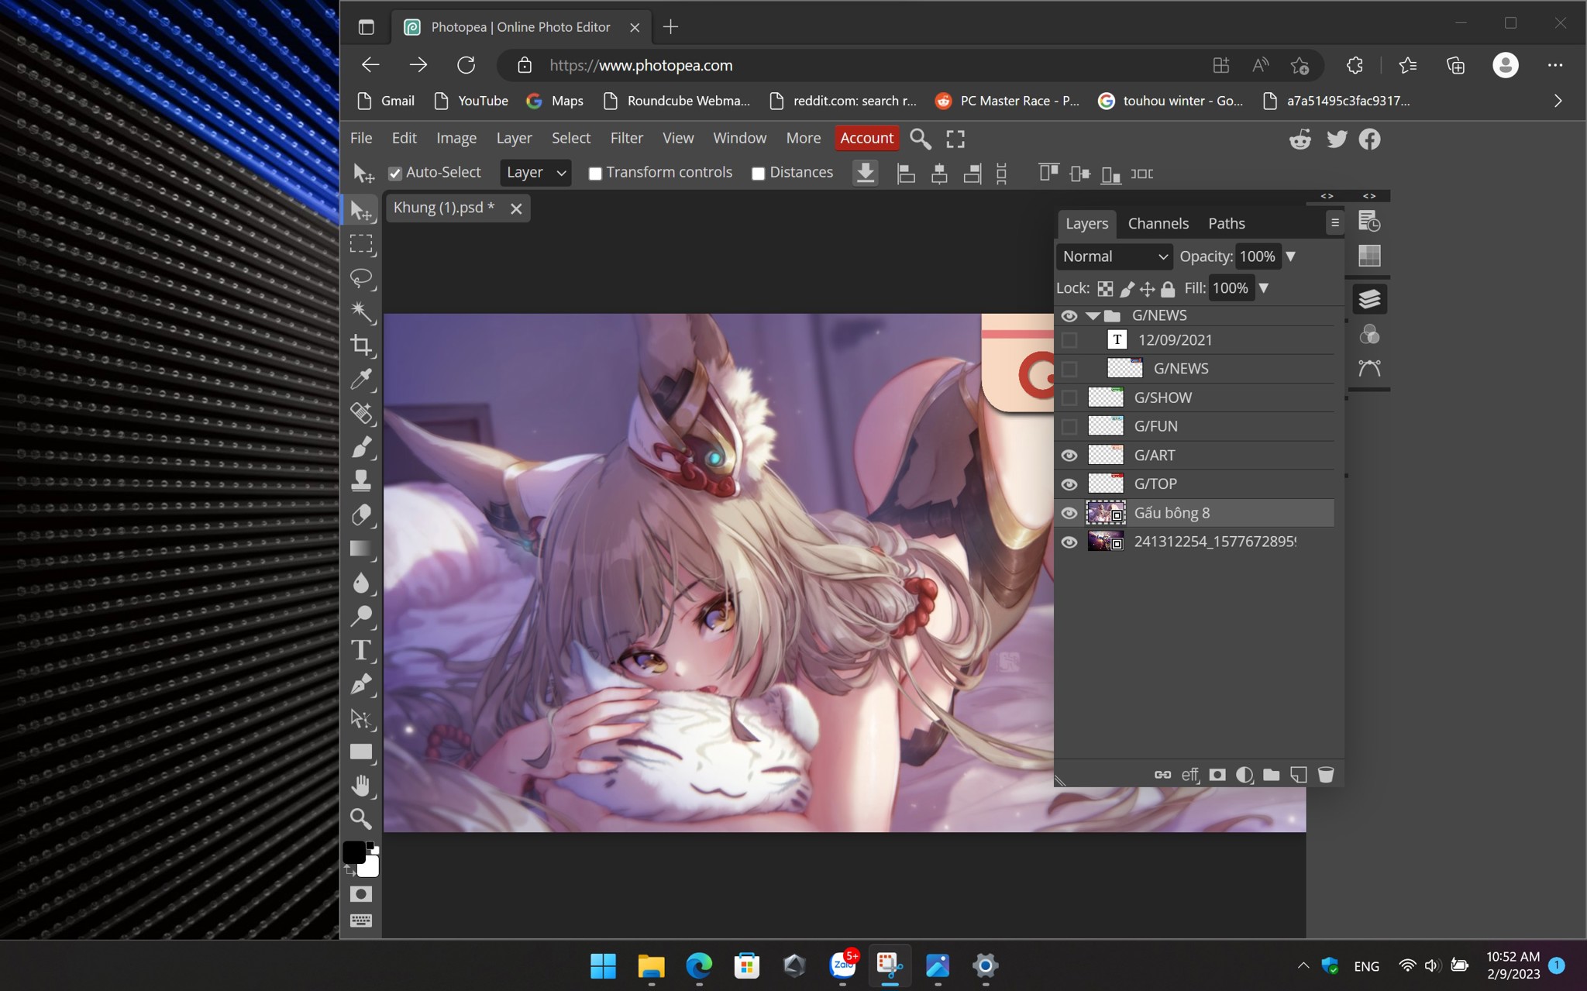The height and width of the screenshot is (991, 1587).
Task: Open the Filter menu
Action: point(626,138)
